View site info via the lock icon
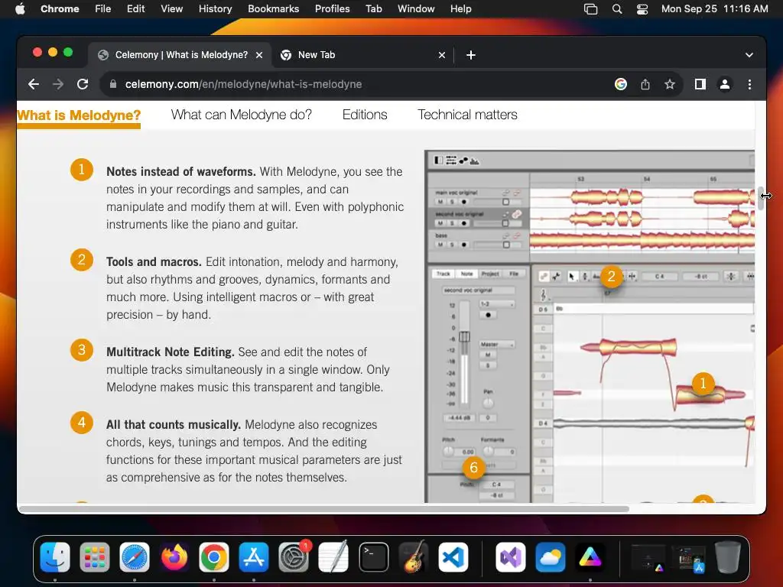This screenshot has height=587, width=783. pos(113,84)
